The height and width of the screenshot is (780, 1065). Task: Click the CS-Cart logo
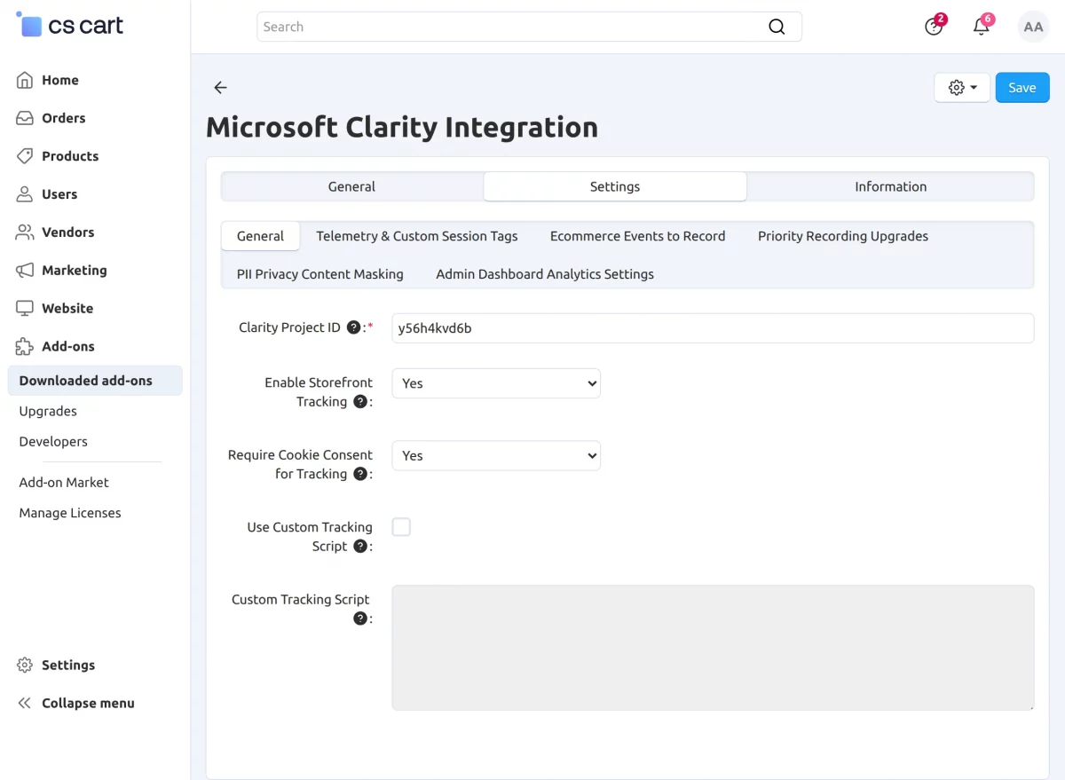[70, 25]
